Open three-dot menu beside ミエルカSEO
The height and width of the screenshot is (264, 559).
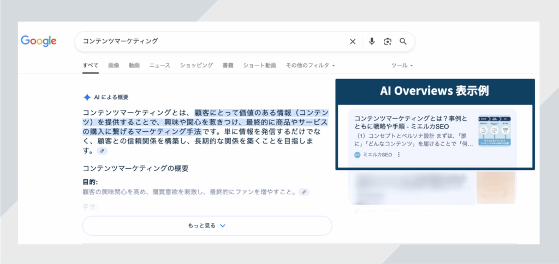coord(399,155)
